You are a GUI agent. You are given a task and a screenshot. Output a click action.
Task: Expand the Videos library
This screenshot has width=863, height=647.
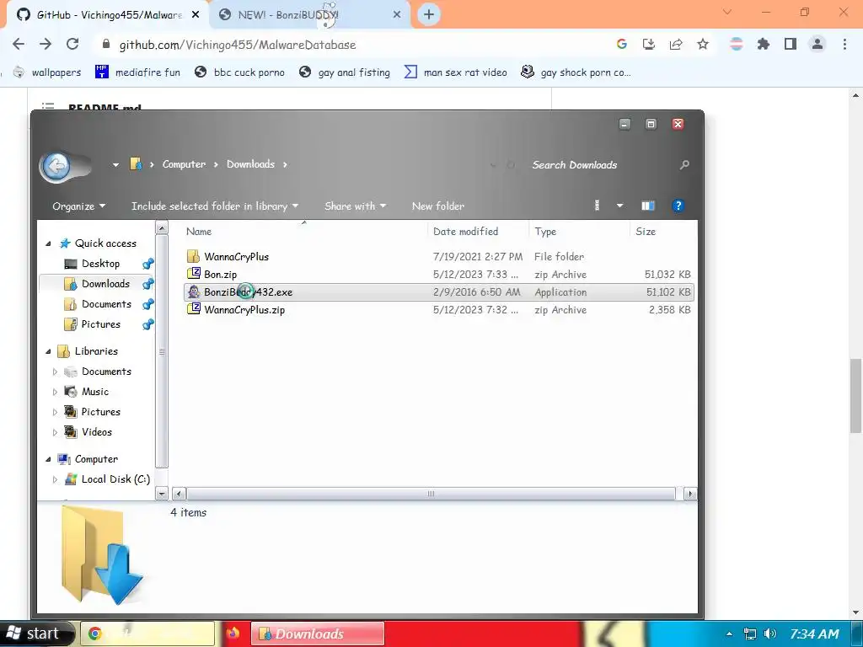click(55, 432)
